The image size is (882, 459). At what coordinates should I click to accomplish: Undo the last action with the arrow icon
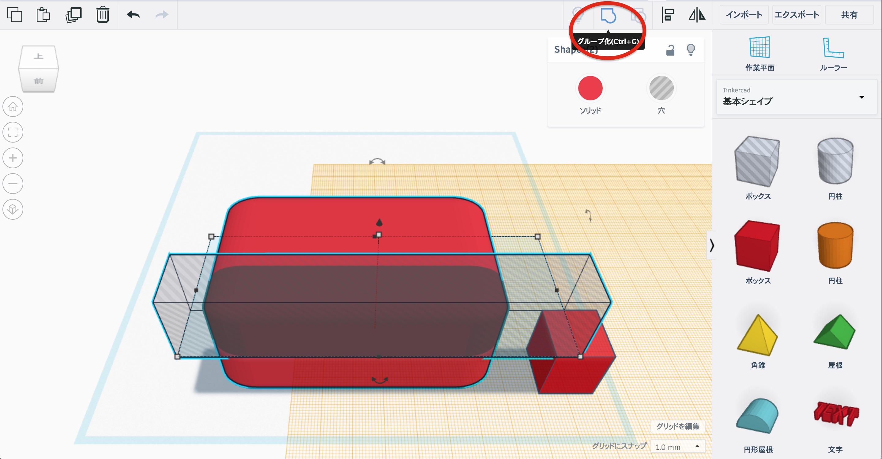coord(133,15)
